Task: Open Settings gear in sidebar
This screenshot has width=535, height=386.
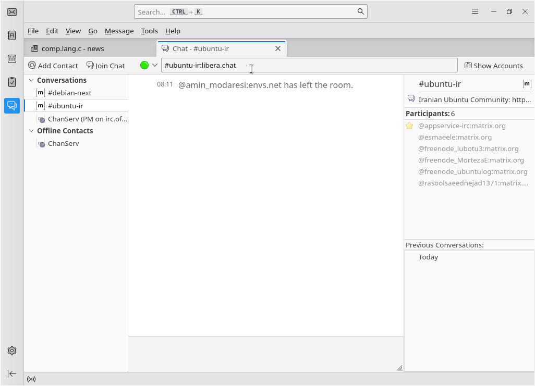Action: click(12, 351)
